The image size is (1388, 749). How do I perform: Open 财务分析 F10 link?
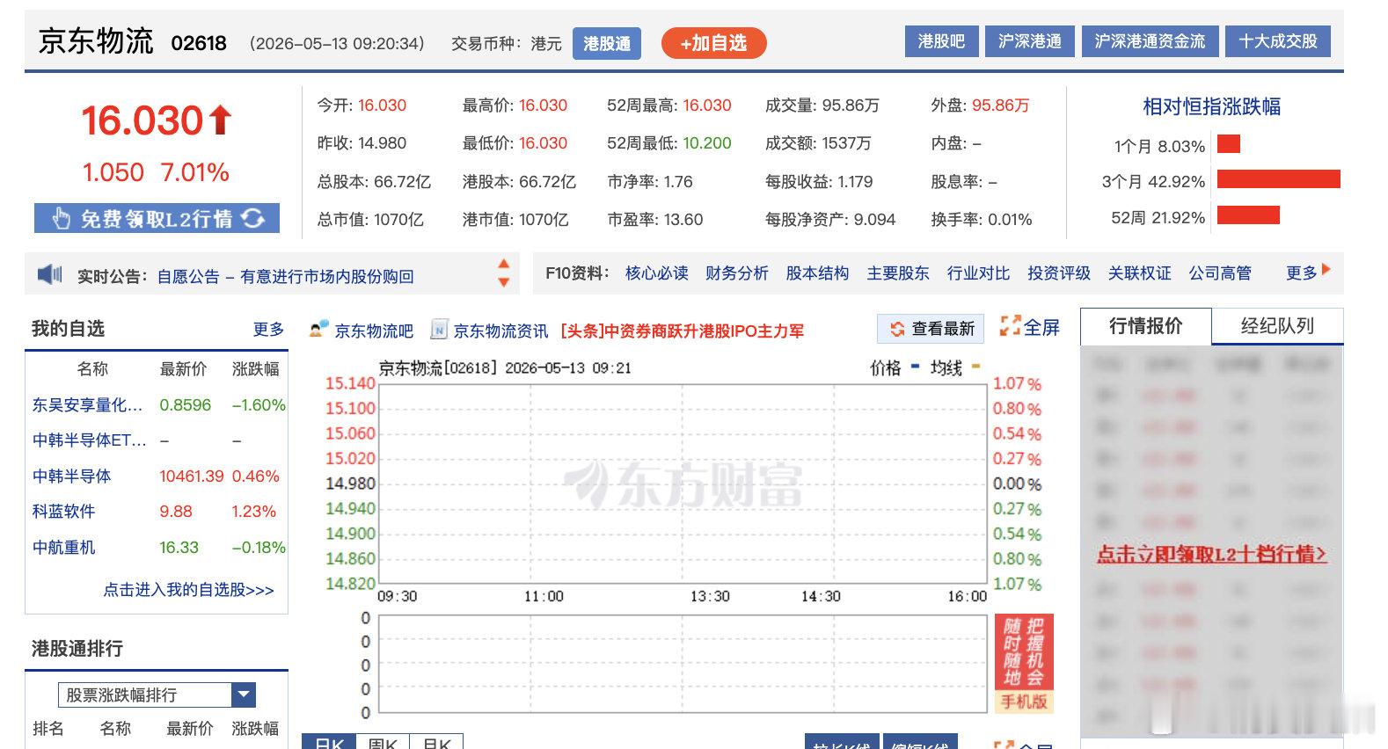[737, 273]
